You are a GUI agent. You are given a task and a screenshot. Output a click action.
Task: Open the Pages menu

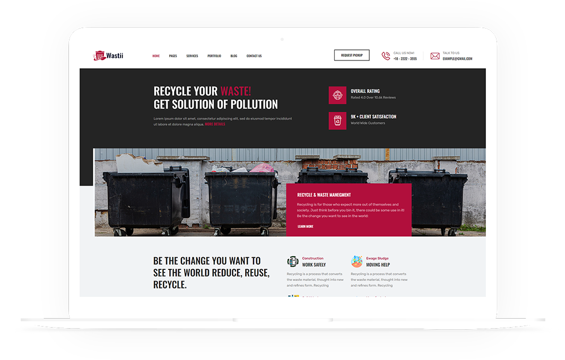(173, 56)
